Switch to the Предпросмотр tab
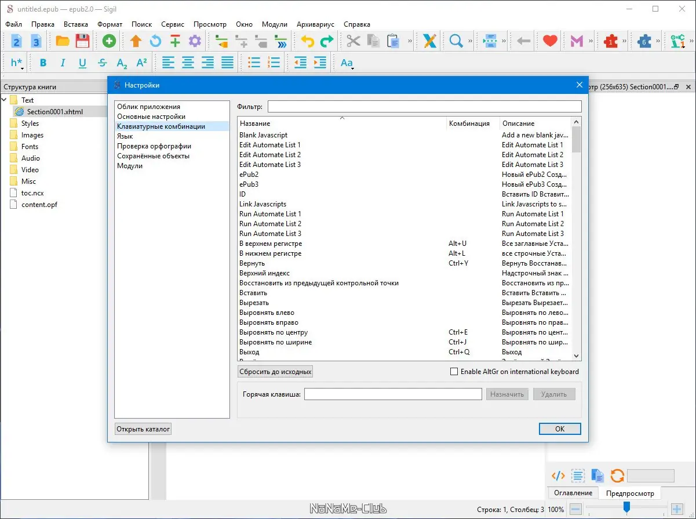This screenshot has width=696, height=519. [x=630, y=493]
